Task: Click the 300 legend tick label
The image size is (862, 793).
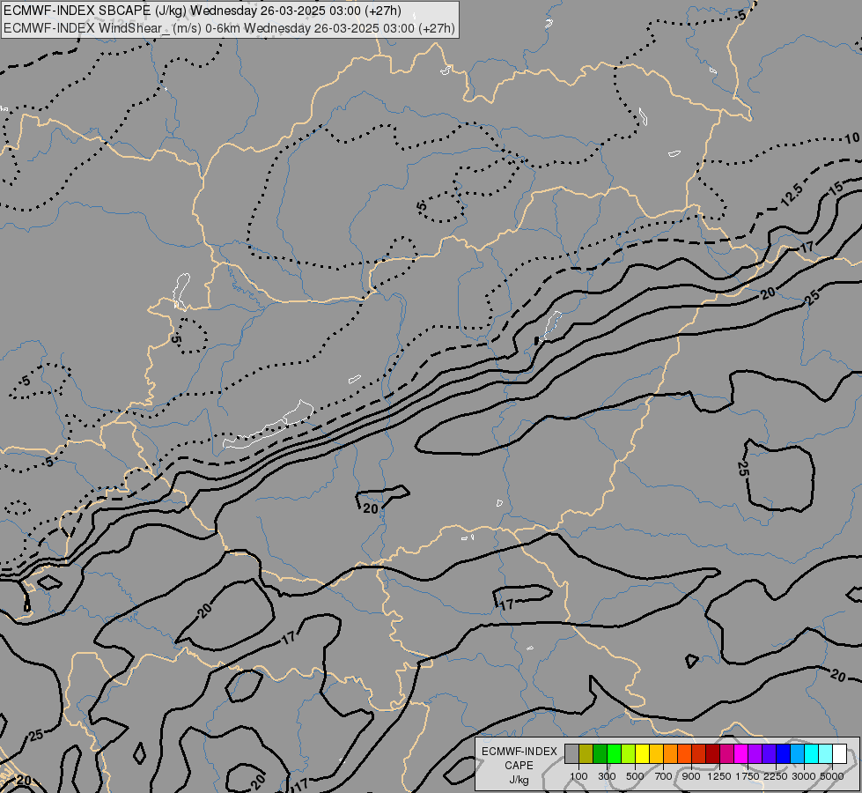Action: pyautogui.click(x=607, y=776)
